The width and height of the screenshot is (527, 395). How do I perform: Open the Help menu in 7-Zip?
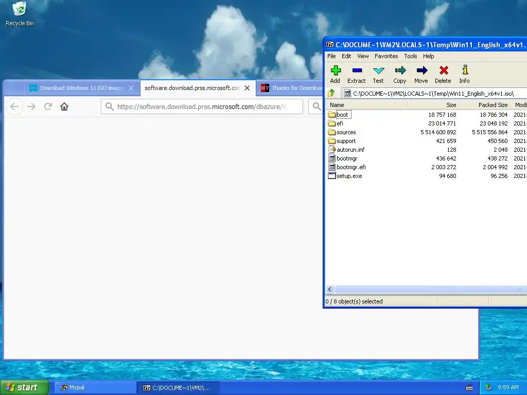click(428, 56)
